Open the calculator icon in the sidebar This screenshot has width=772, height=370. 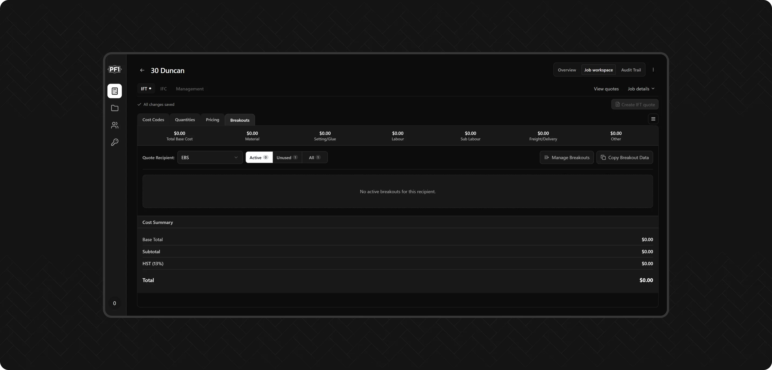click(x=115, y=91)
